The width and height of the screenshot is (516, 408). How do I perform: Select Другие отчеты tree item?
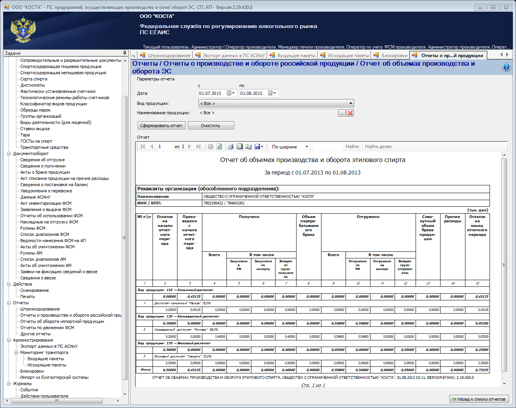(x=35, y=334)
